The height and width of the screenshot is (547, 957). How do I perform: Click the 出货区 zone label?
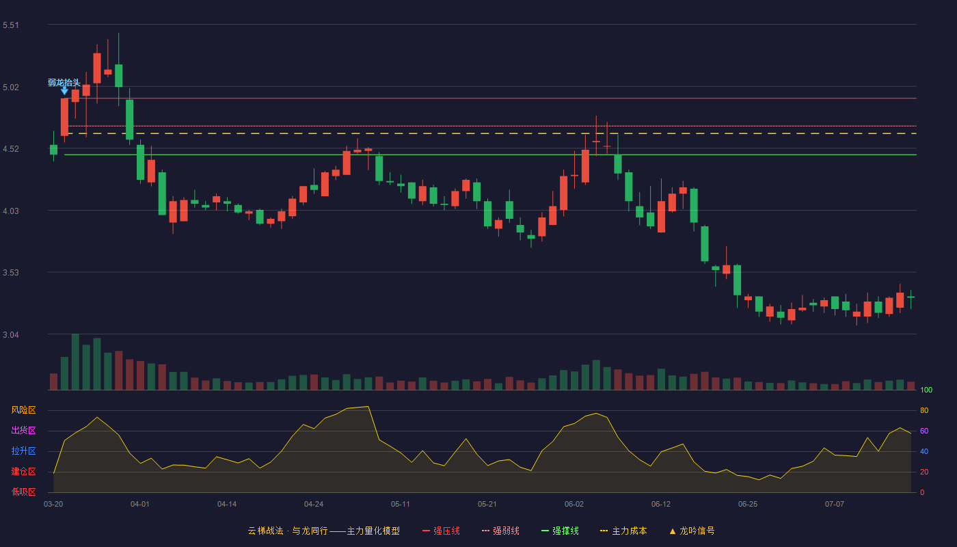24,431
